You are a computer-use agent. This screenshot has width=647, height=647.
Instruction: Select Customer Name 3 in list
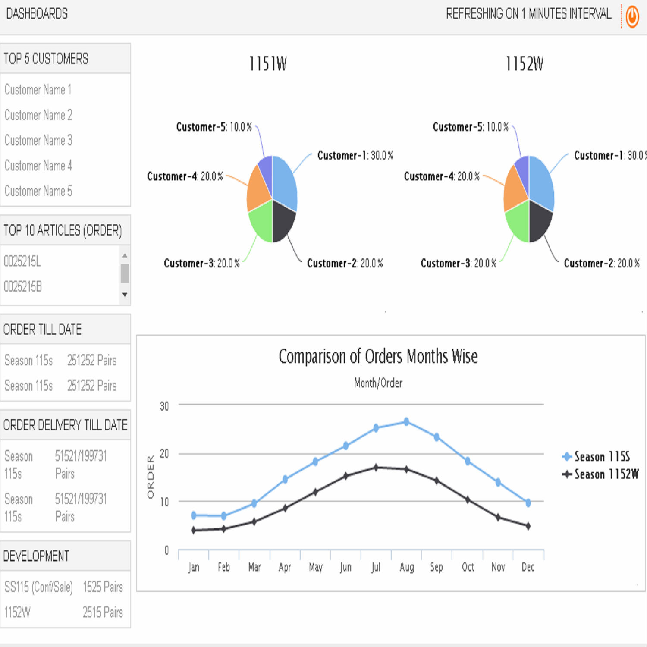[38, 140]
